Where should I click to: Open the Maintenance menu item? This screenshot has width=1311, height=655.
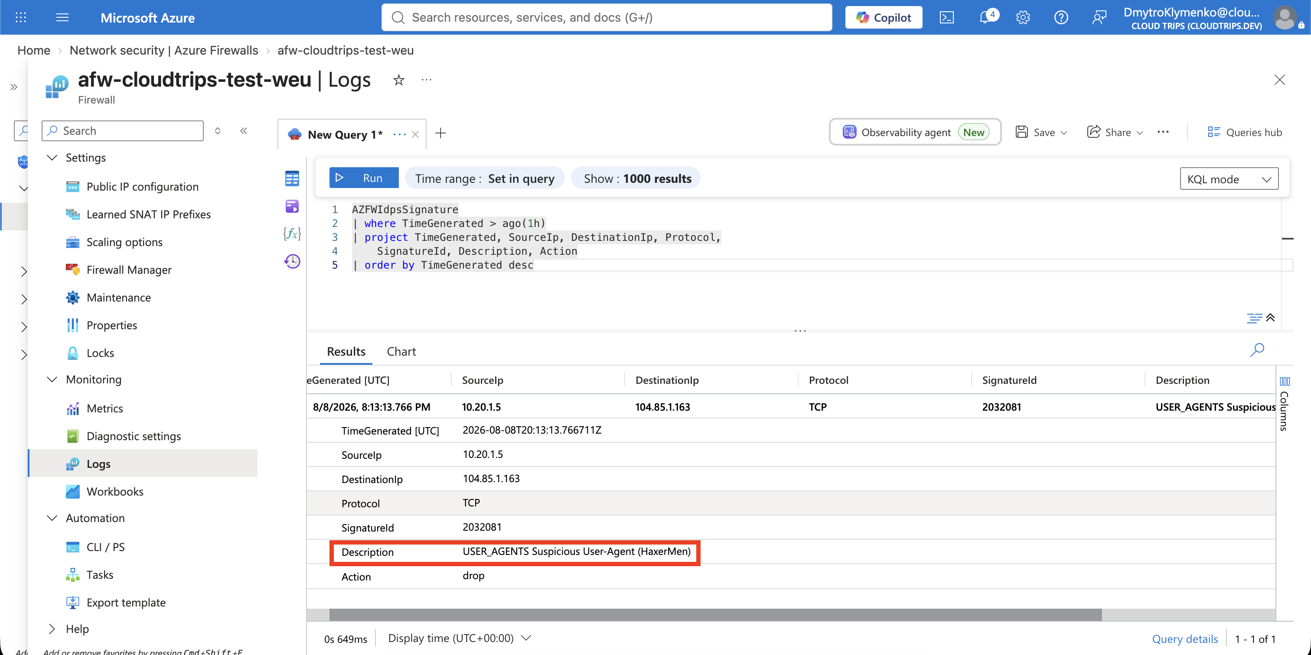point(119,298)
